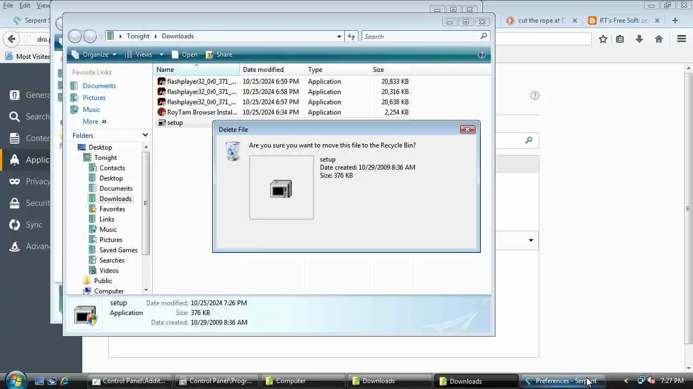Screen dimensions: 693x389
Task: Sort files by Size column header
Action: coord(391,70)
